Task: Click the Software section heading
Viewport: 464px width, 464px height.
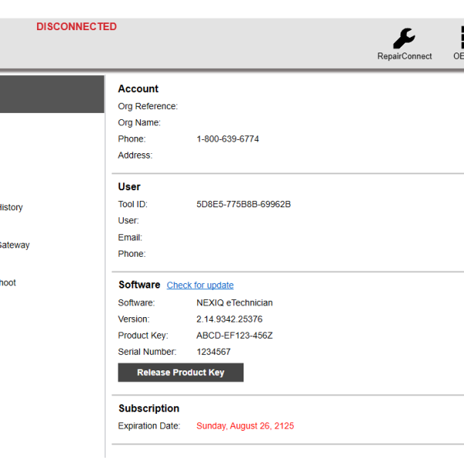Action: coord(139,285)
